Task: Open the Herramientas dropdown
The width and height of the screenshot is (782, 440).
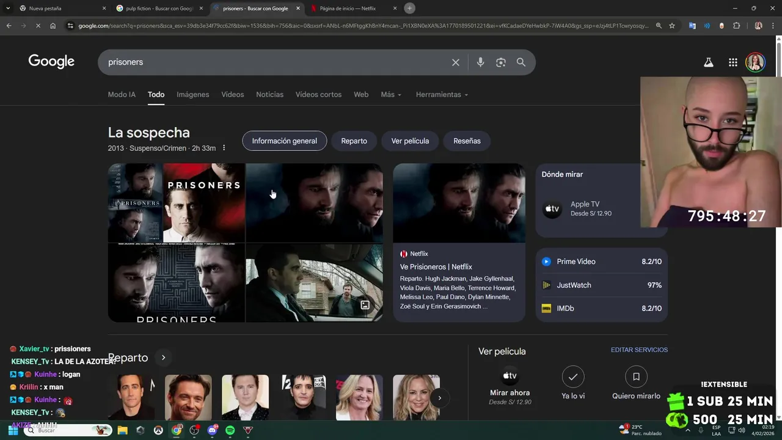Action: click(x=442, y=95)
